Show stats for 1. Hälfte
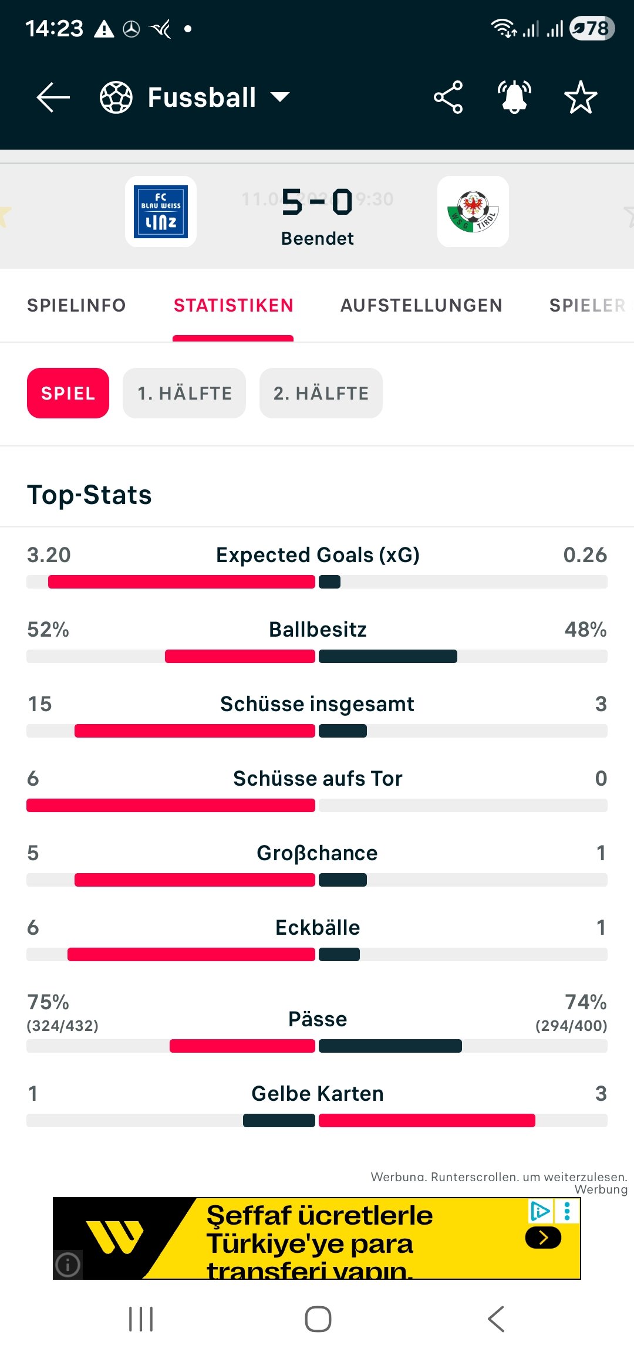 [184, 393]
